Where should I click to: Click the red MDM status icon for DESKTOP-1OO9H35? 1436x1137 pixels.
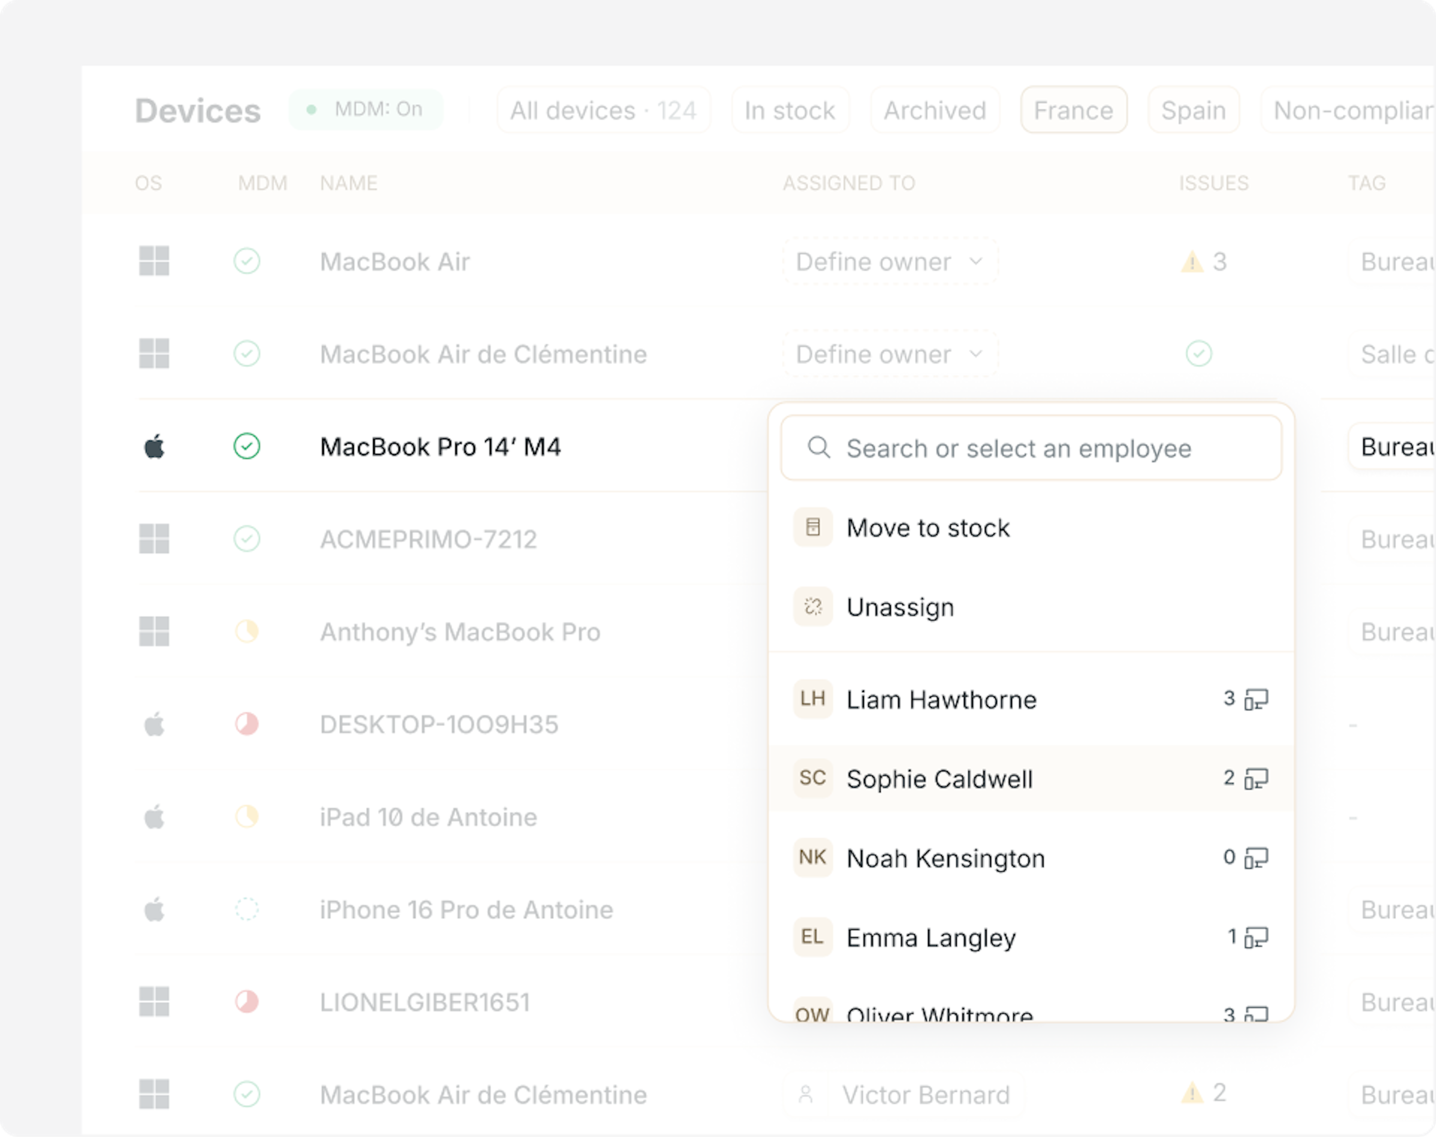[x=247, y=724]
